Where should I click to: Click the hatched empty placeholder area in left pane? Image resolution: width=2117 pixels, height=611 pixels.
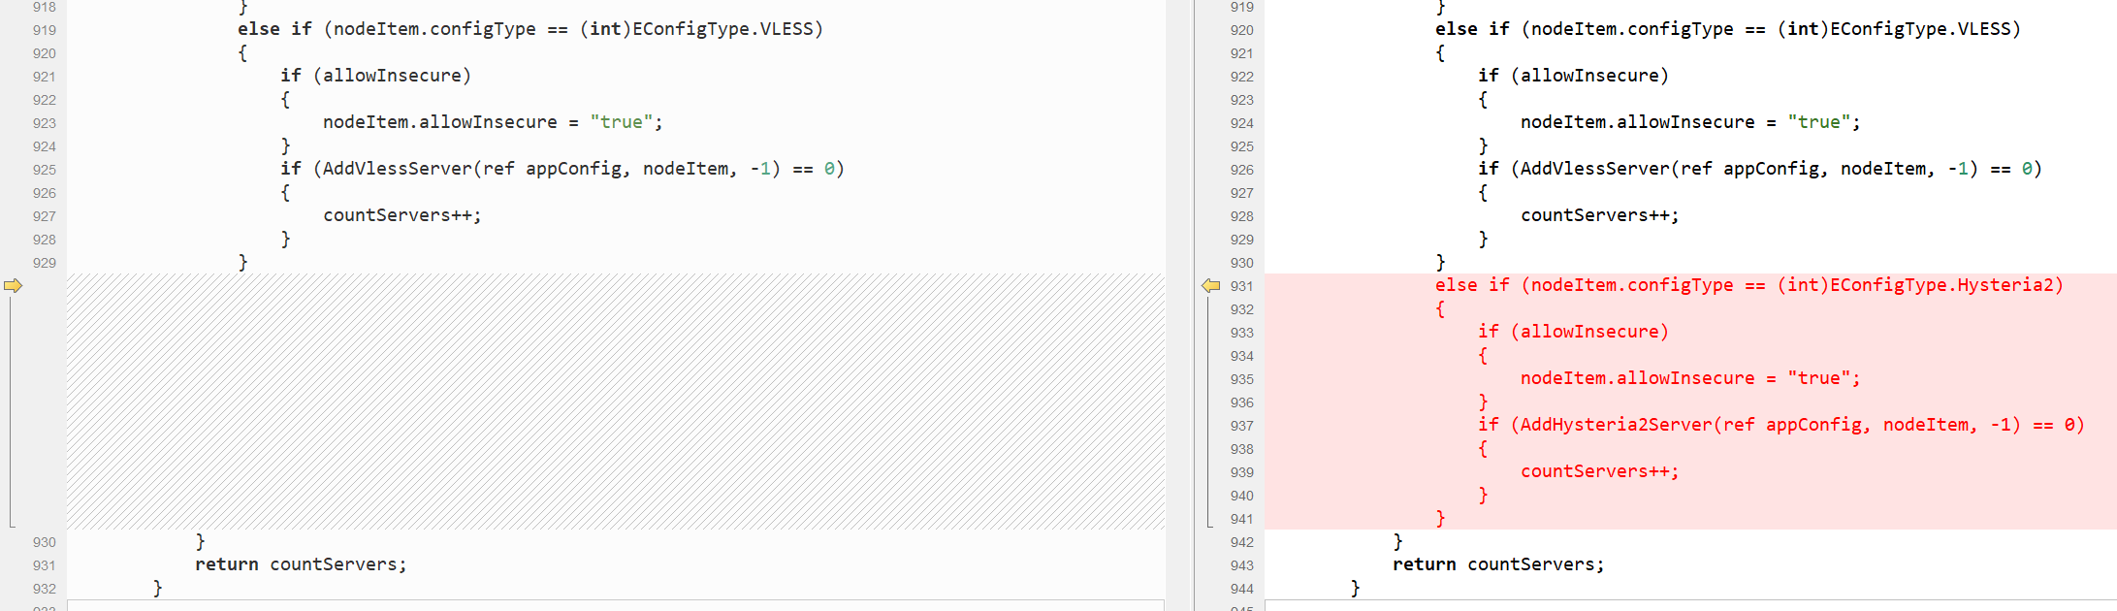pos(616,401)
